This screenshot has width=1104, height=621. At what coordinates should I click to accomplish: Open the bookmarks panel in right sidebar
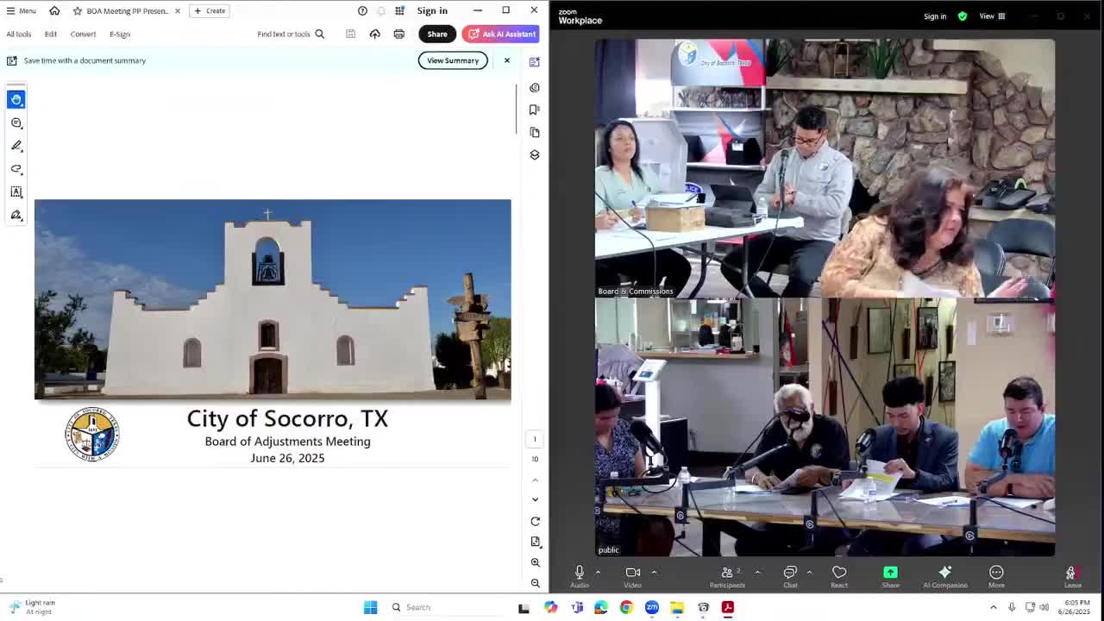point(535,110)
